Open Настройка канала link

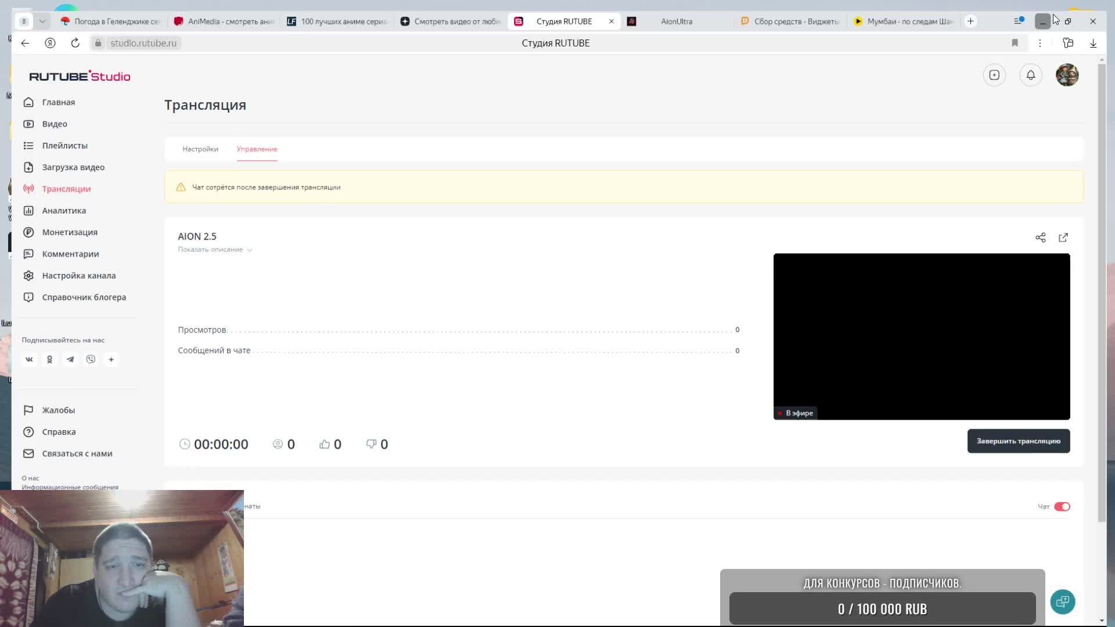point(78,276)
